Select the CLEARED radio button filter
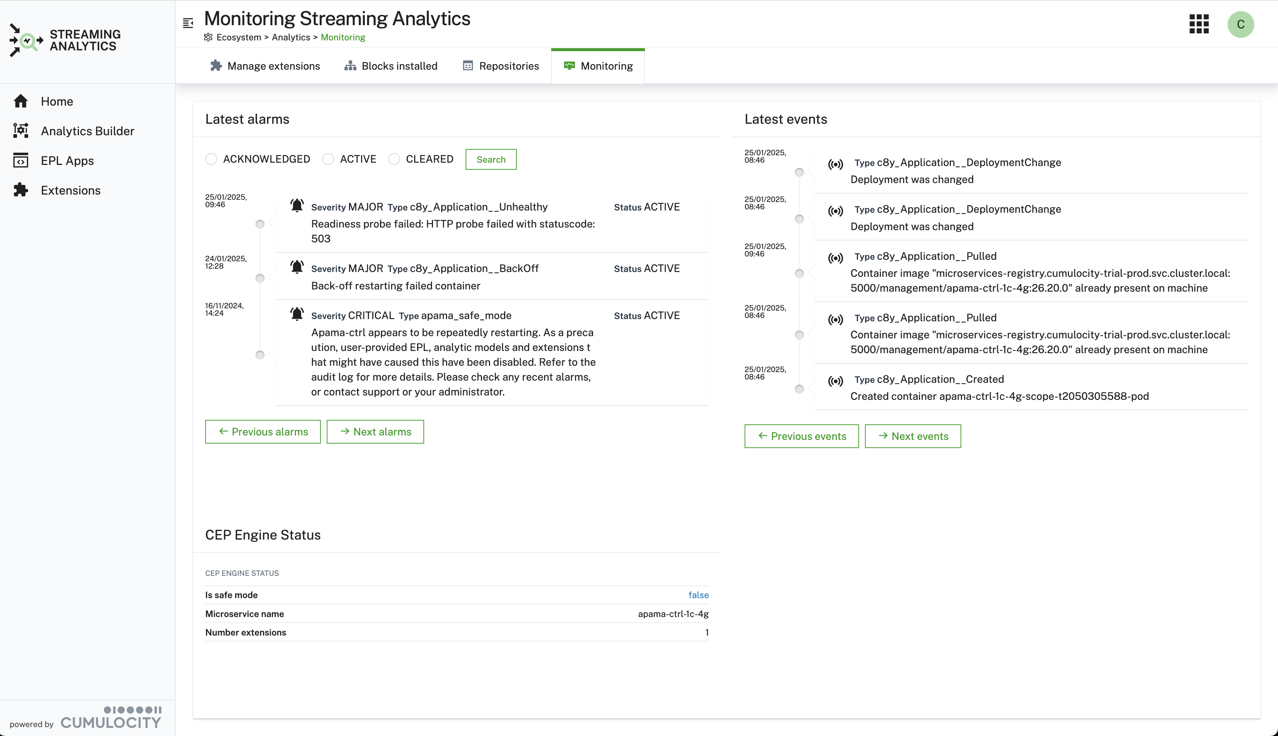 (x=394, y=159)
